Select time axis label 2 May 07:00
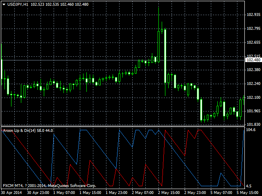The width and height of the screenshot is (262, 196). click(143, 193)
